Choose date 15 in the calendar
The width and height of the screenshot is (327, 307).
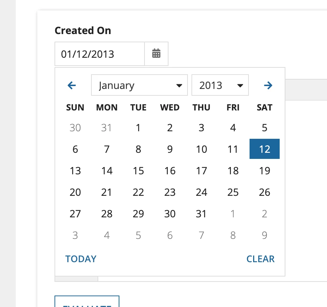[x=138, y=171]
